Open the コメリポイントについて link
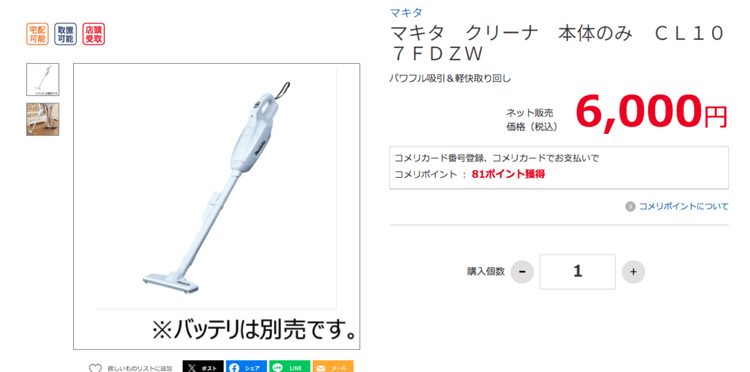Screen dimensions: 750x372 click(x=684, y=207)
